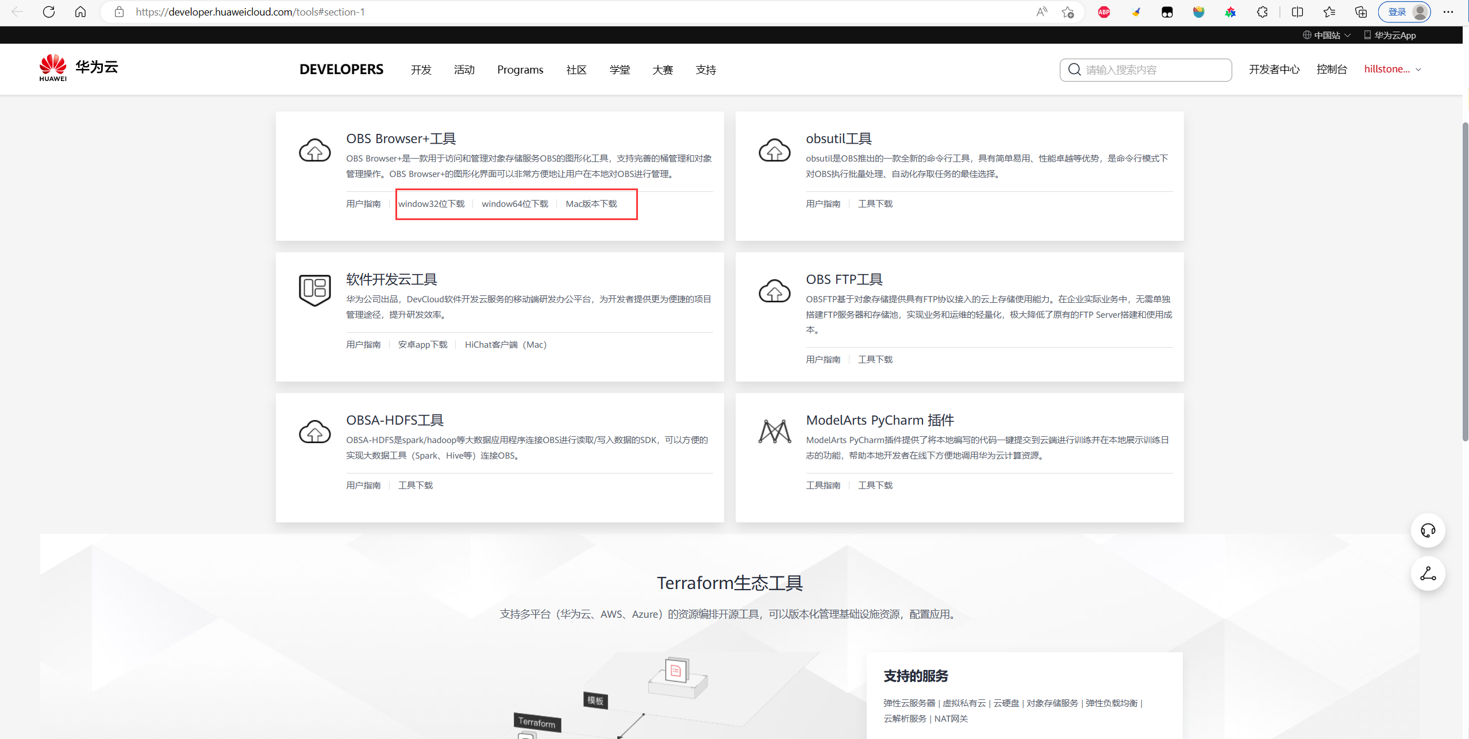Click the read aloud icon in address bar
The height and width of the screenshot is (739, 1469).
pos(1041,11)
